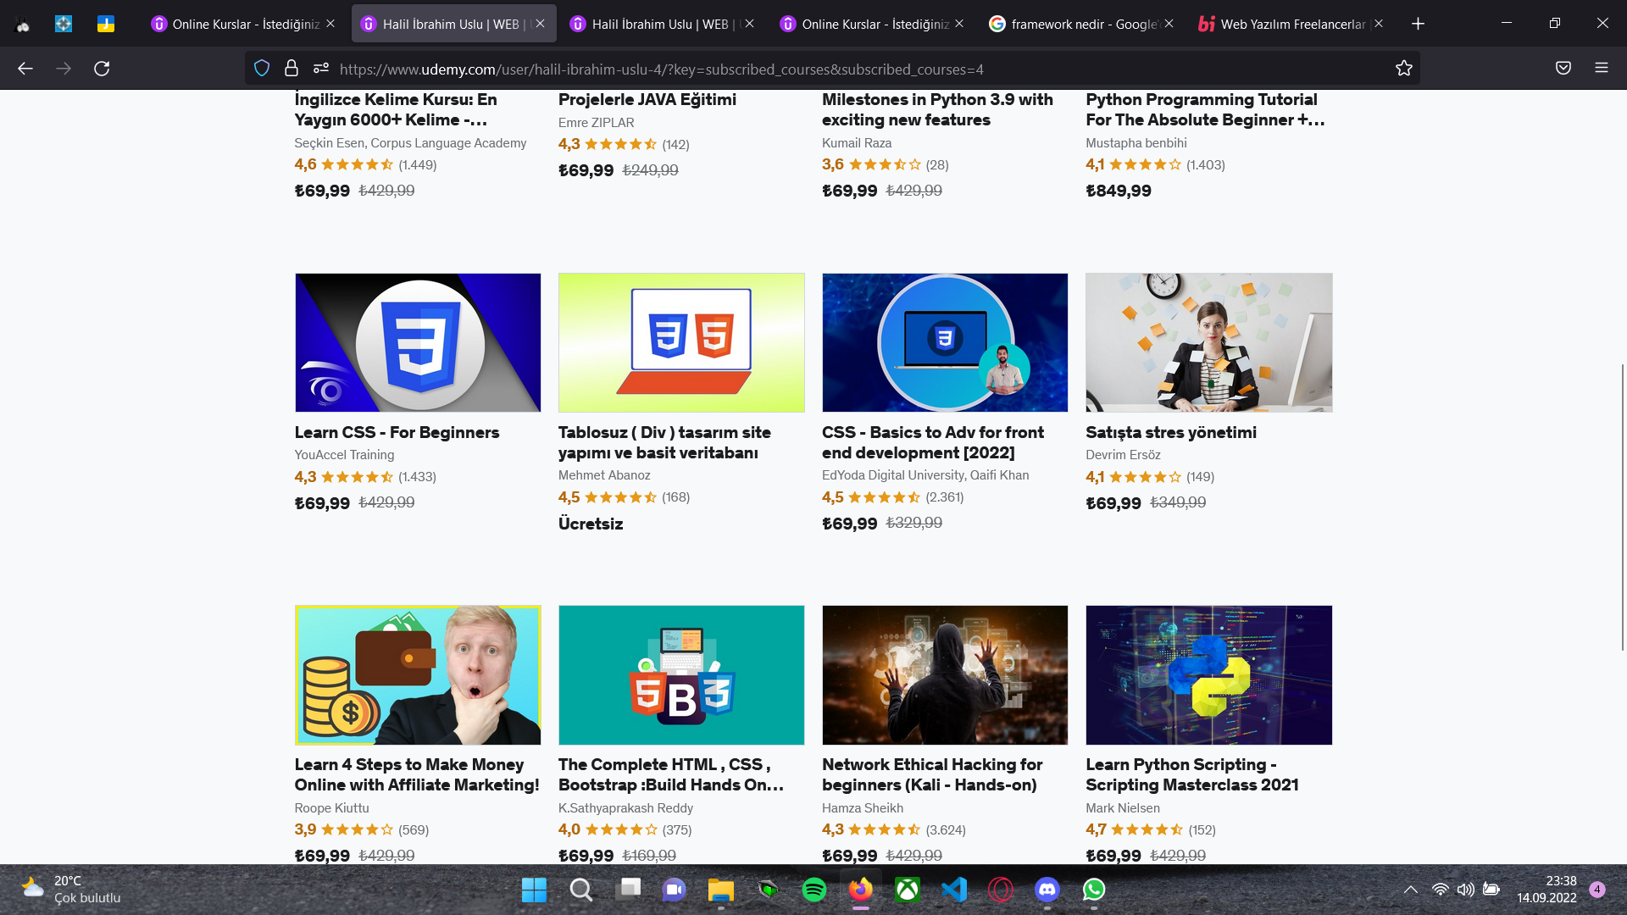
Task: Open Learn 4 Steps to Make Money title
Action: pyautogui.click(x=417, y=774)
